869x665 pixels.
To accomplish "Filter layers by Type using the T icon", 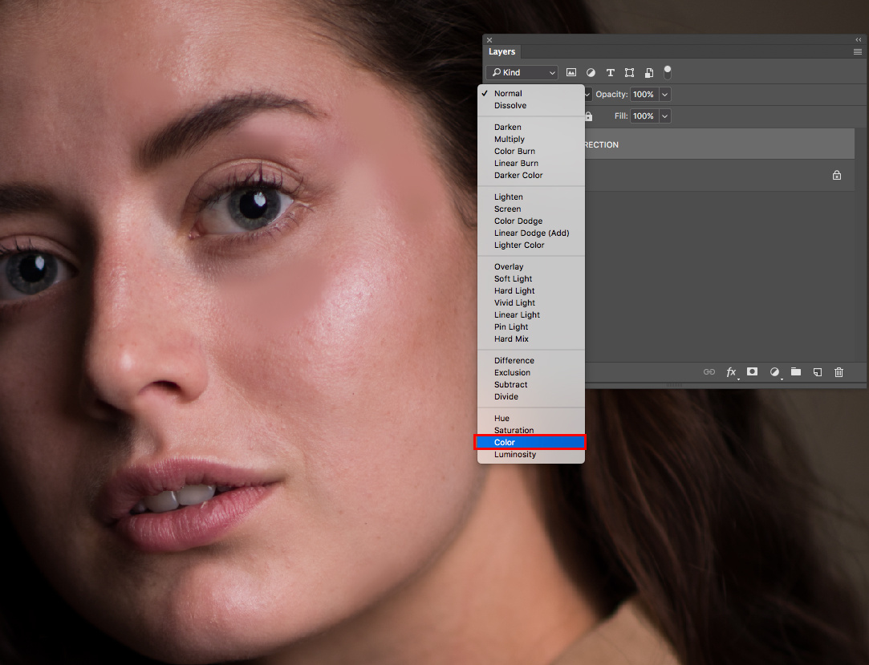I will (x=611, y=72).
